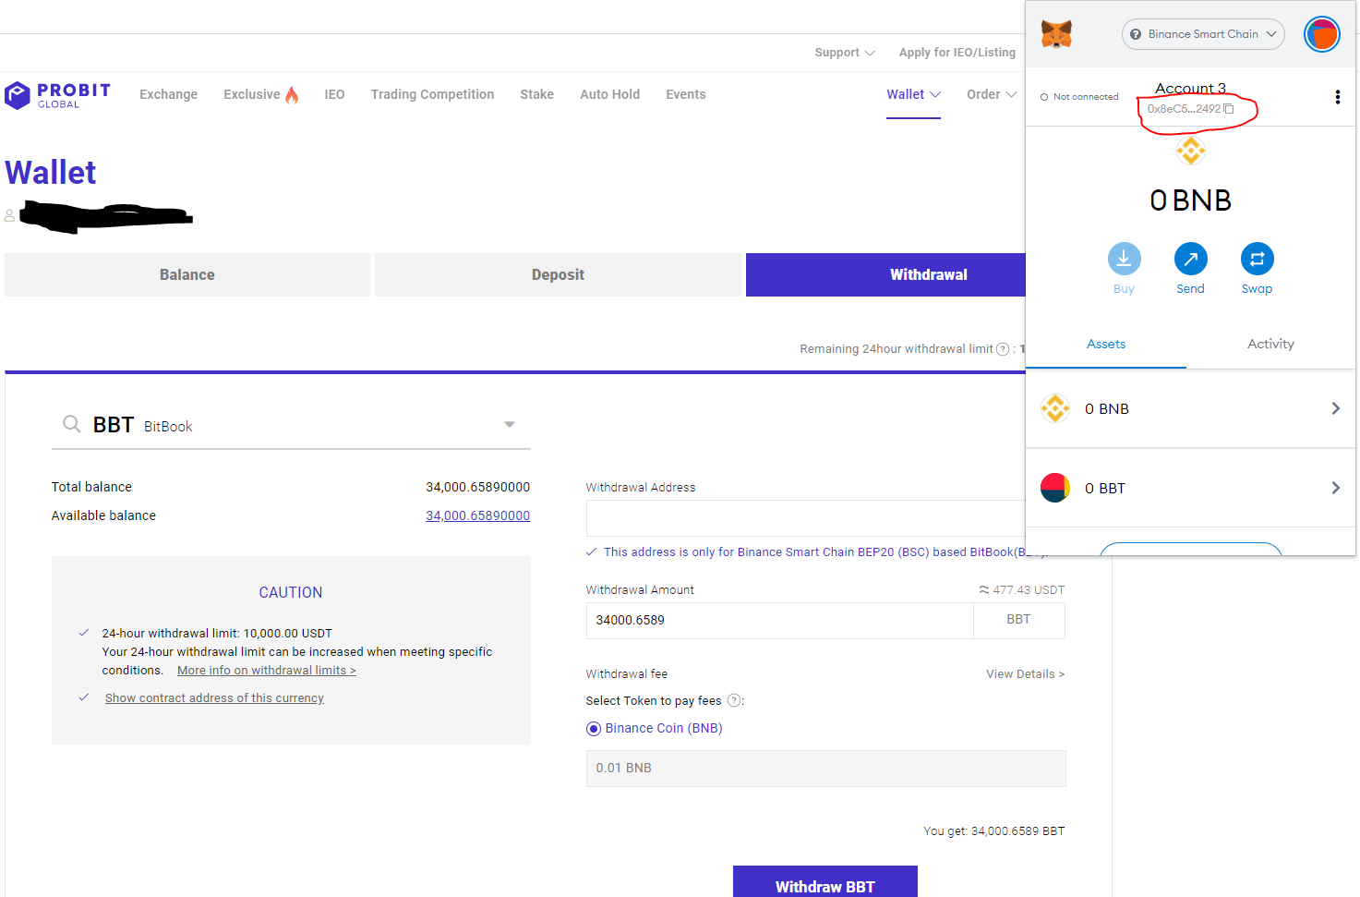The image size is (1360, 897).
Task: Go to Trading Competition page
Action: coord(432,94)
